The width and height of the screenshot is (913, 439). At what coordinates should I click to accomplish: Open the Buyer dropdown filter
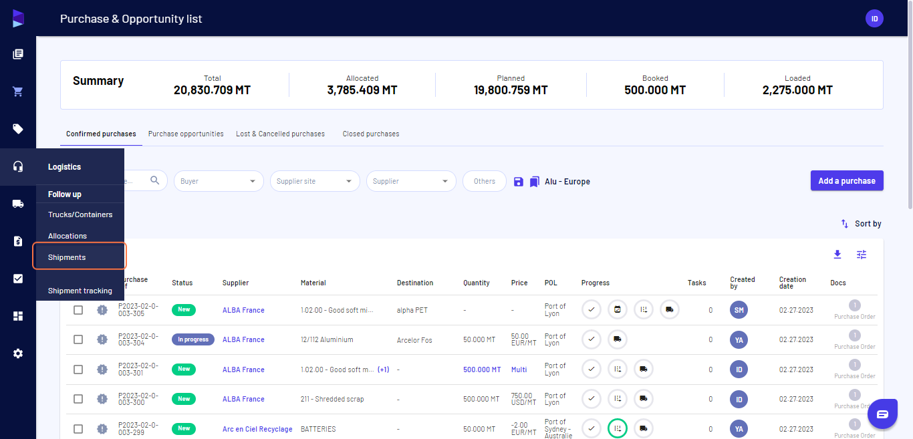219,181
